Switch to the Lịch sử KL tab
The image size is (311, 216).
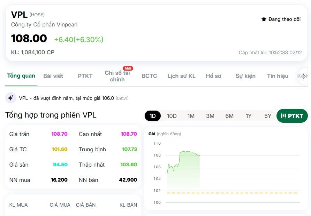[182, 76]
